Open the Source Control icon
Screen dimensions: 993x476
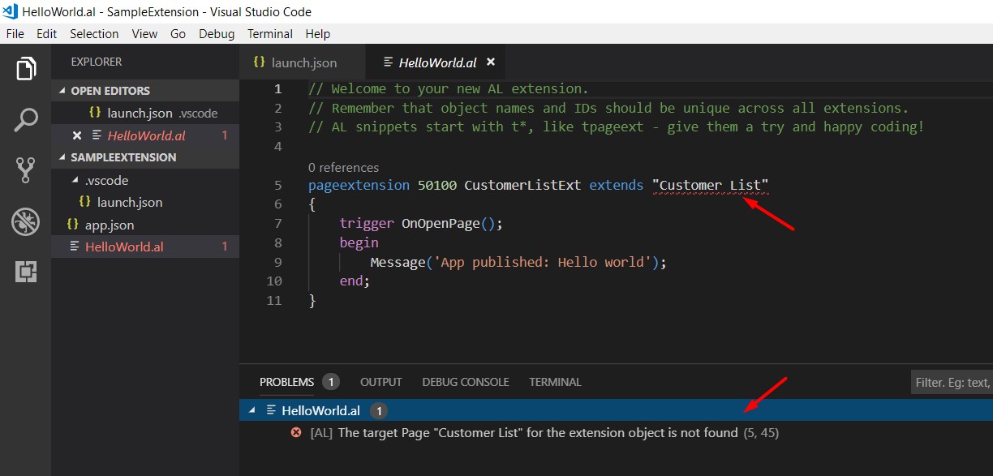(x=25, y=169)
